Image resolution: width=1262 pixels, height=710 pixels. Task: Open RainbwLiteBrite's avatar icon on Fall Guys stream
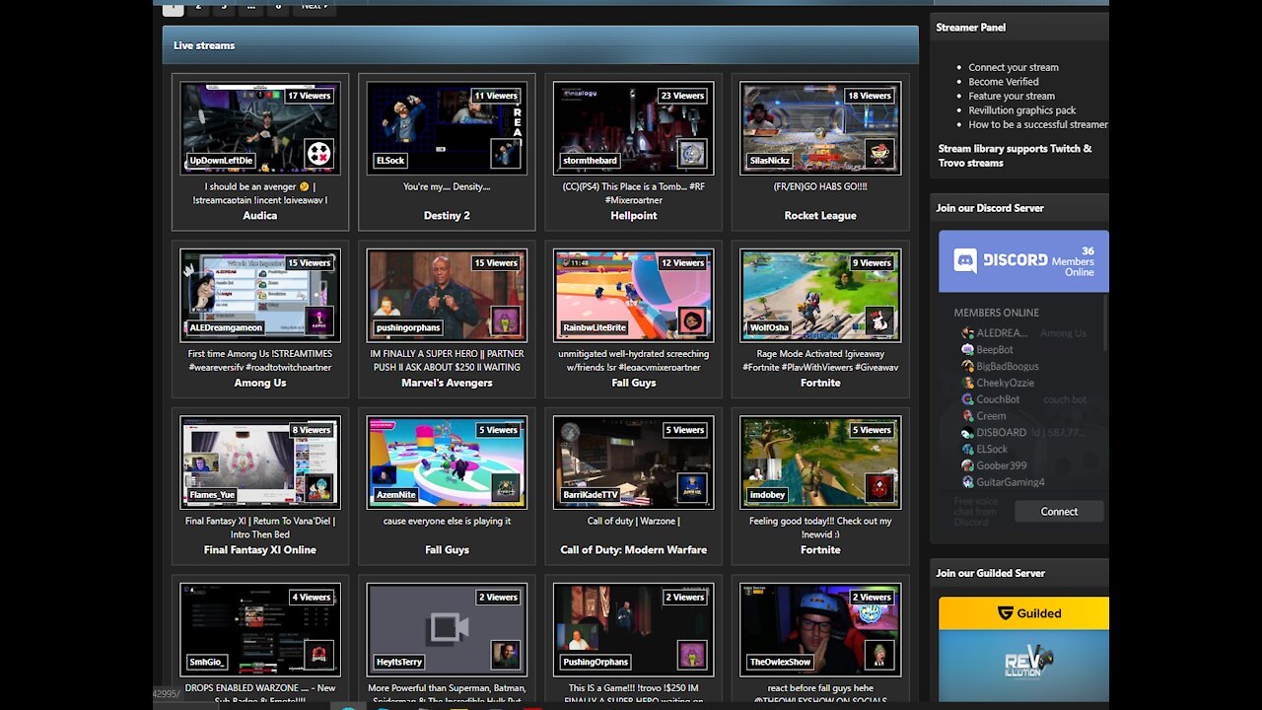coord(692,320)
